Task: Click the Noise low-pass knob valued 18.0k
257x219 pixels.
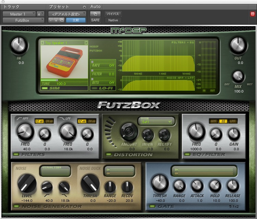Action: [x=64, y=187]
